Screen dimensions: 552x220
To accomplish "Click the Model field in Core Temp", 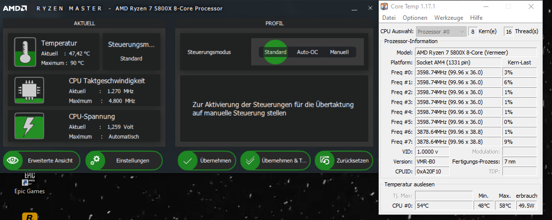I will (476, 53).
